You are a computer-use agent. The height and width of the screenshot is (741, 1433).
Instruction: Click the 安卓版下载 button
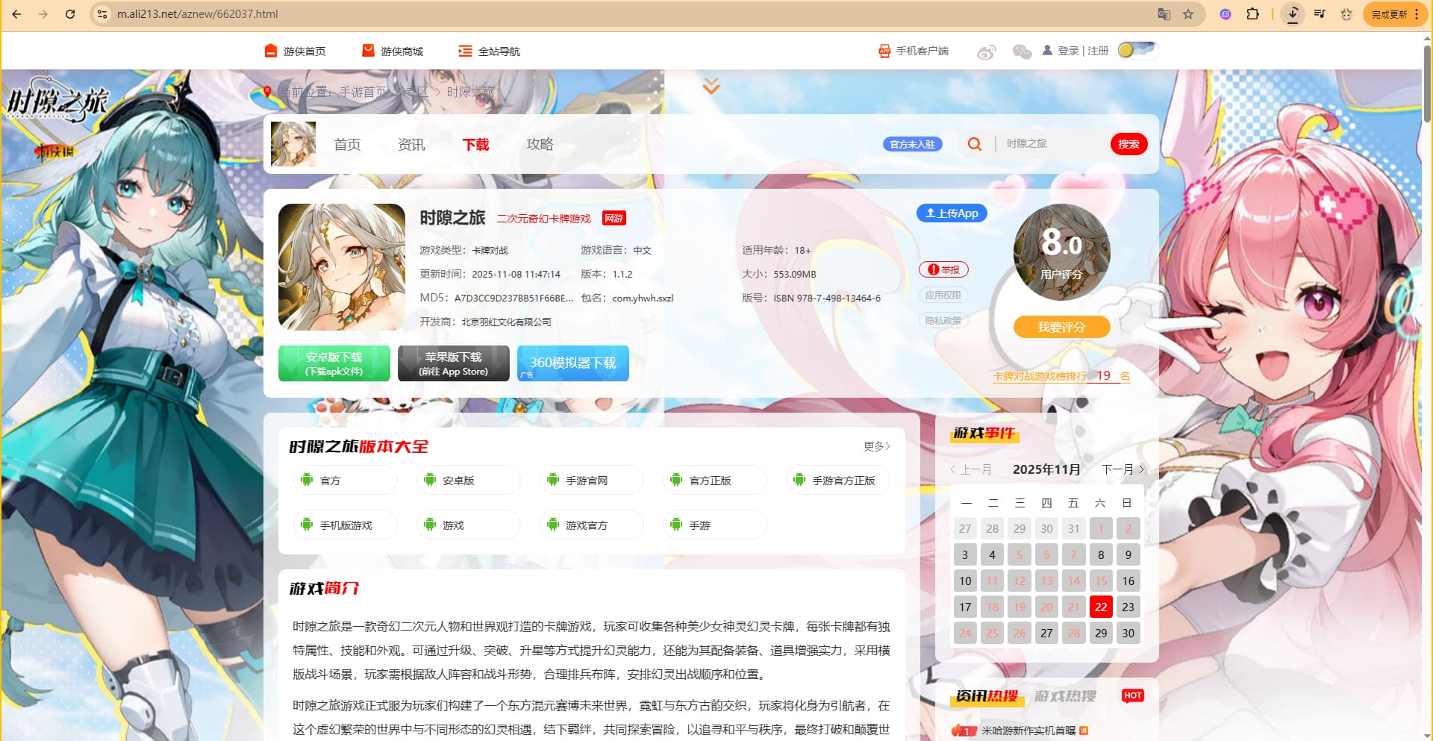(334, 363)
